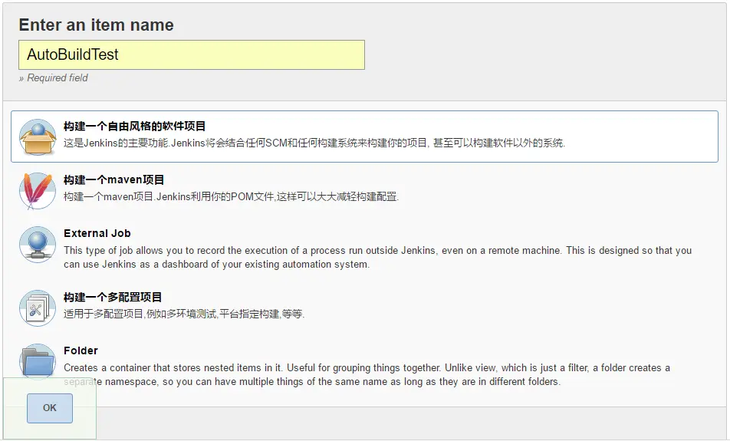Select the External Job title

click(97, 233)
